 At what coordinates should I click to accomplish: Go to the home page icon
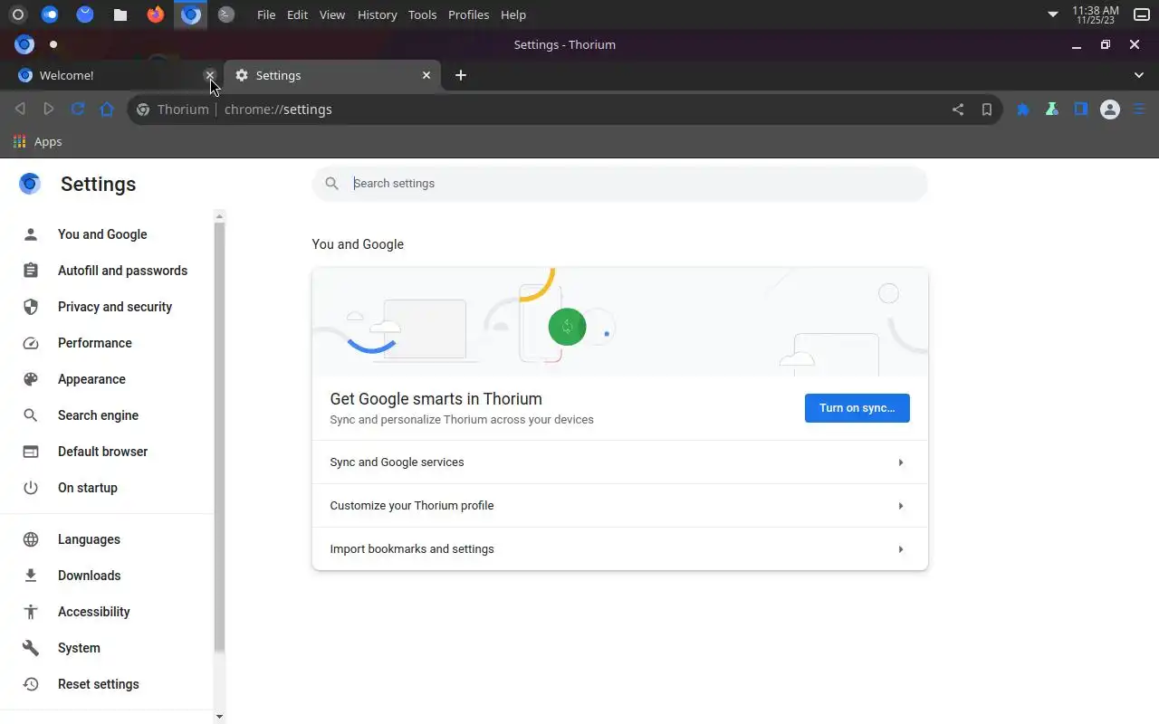coord(107,110)
